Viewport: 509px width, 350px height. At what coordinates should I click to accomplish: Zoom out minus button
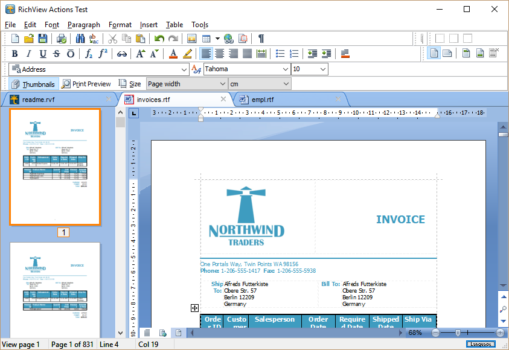pyautogui.click(x=435, y=332)
